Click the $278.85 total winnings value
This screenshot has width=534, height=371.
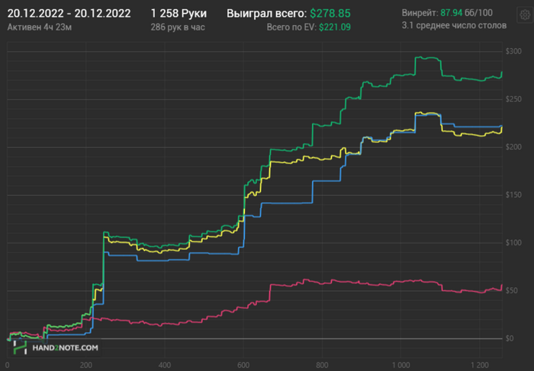pos(330,14)
